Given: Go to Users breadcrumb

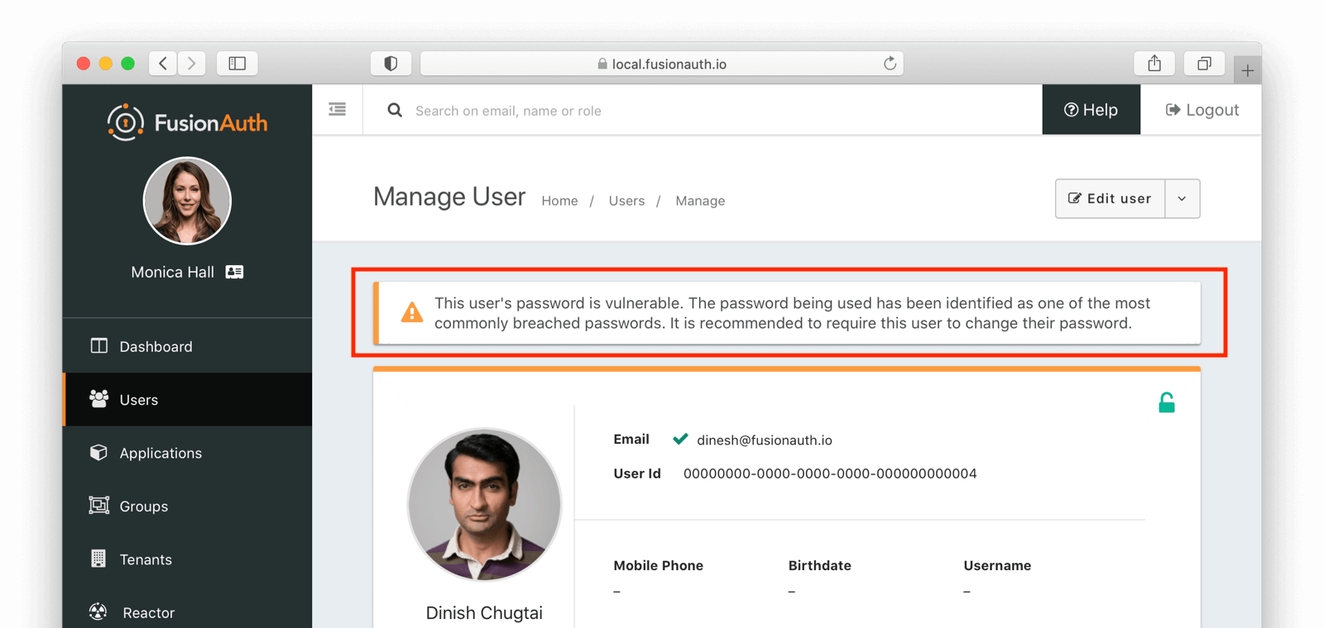Looking at the screenshot, I should coord(626,201).
